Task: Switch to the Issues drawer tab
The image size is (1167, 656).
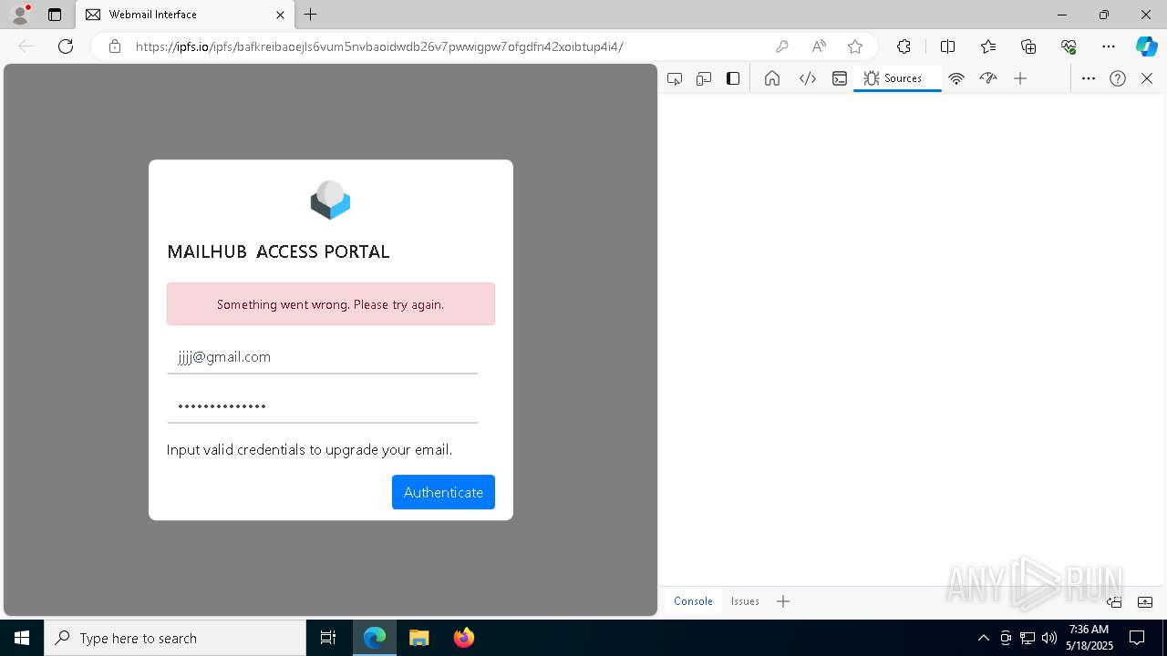Action: [745, 601]
